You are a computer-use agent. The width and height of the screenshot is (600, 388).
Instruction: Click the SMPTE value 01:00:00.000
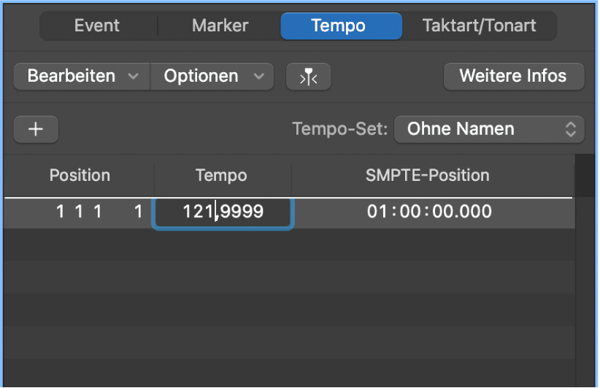(429, 212)
